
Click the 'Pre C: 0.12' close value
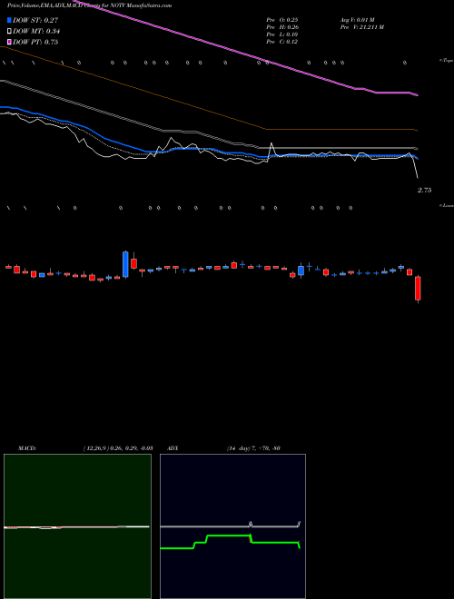[282, 42]
